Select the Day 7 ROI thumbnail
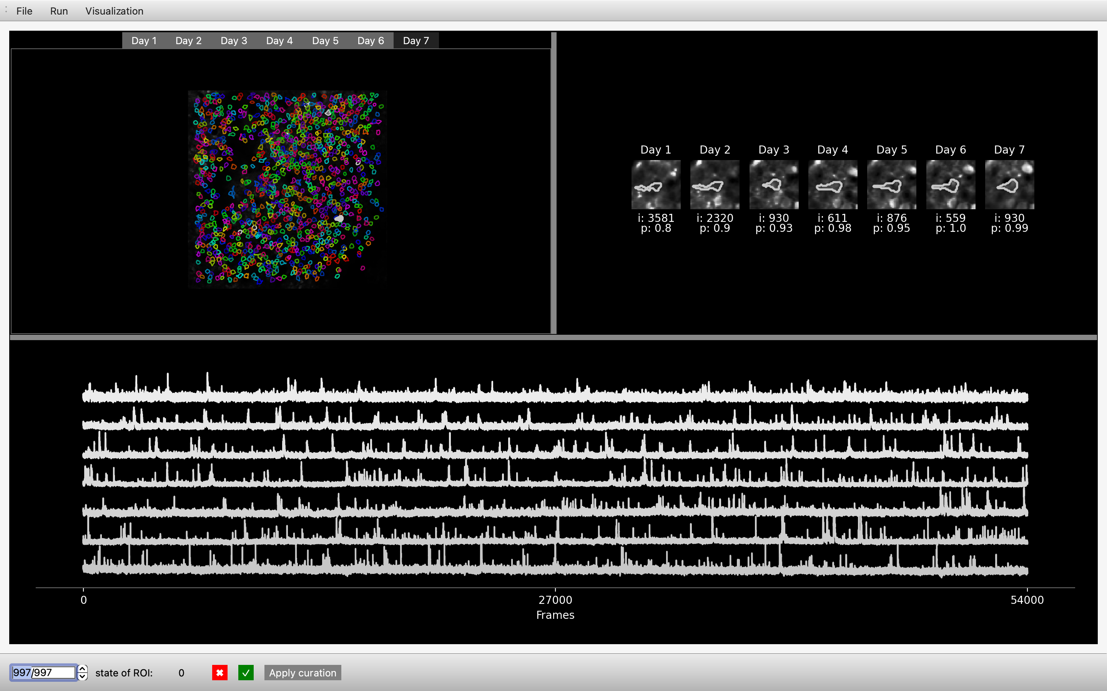The width and height of the screenshot is (1107, 691). pos(1010,185)
